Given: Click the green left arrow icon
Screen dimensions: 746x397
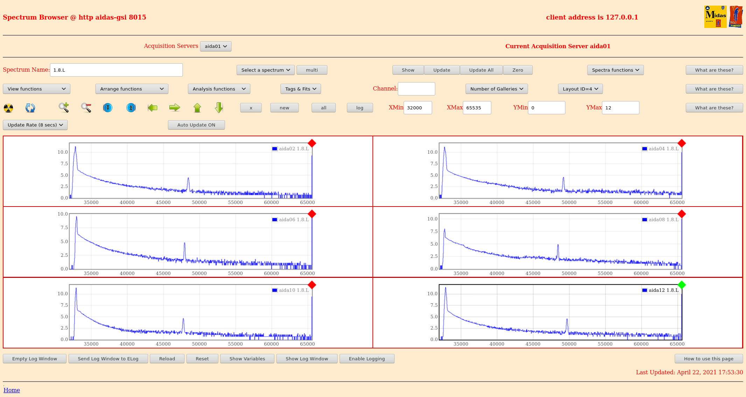Looking at the screenshot, I should point(152,108).
